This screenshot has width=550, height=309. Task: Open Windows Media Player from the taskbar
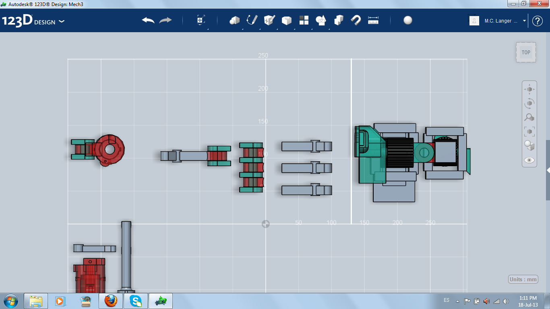[x=60, y=301]
